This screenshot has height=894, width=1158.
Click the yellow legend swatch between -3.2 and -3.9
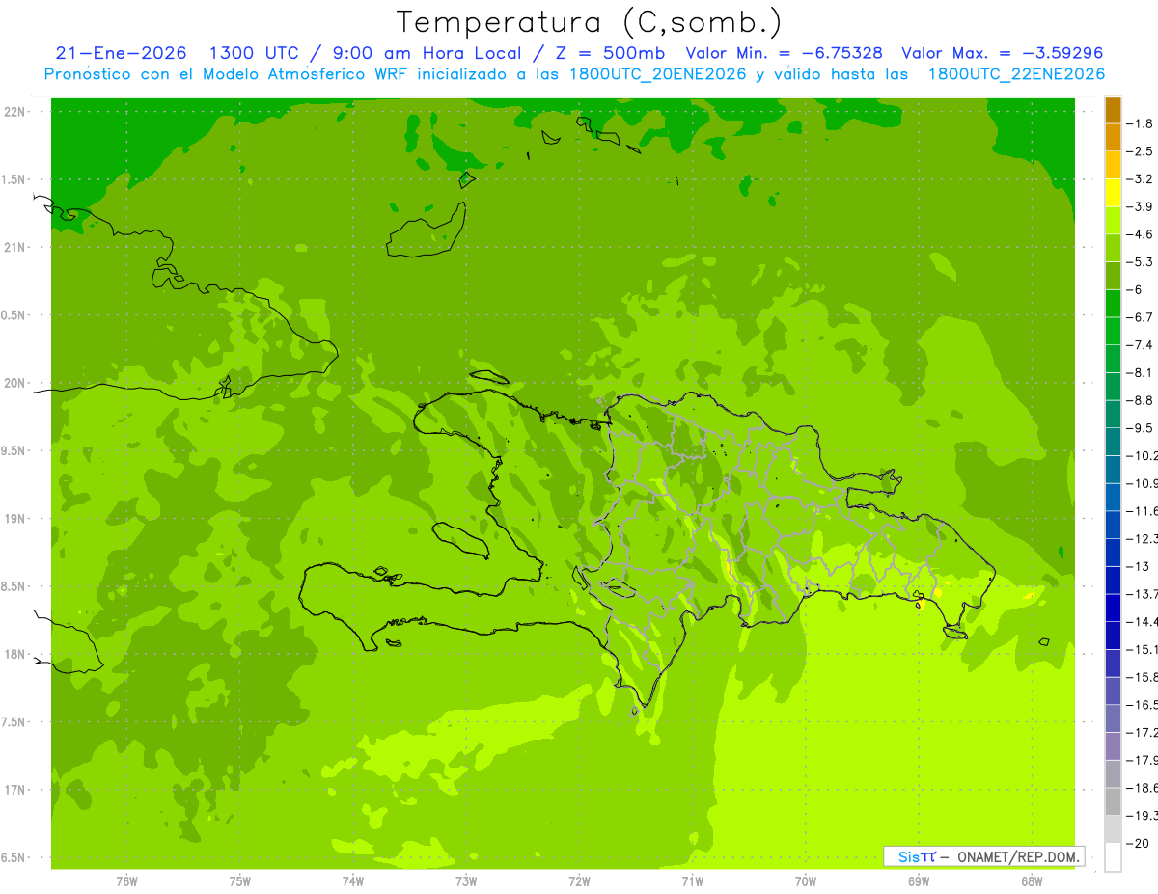[1113, 193]
